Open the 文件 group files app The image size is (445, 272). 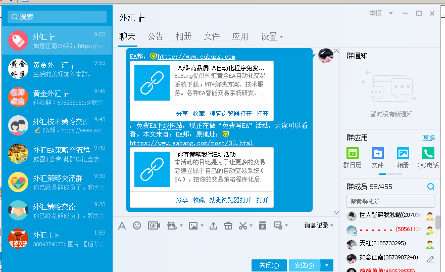pyautogui.click(x=377, y=158)
